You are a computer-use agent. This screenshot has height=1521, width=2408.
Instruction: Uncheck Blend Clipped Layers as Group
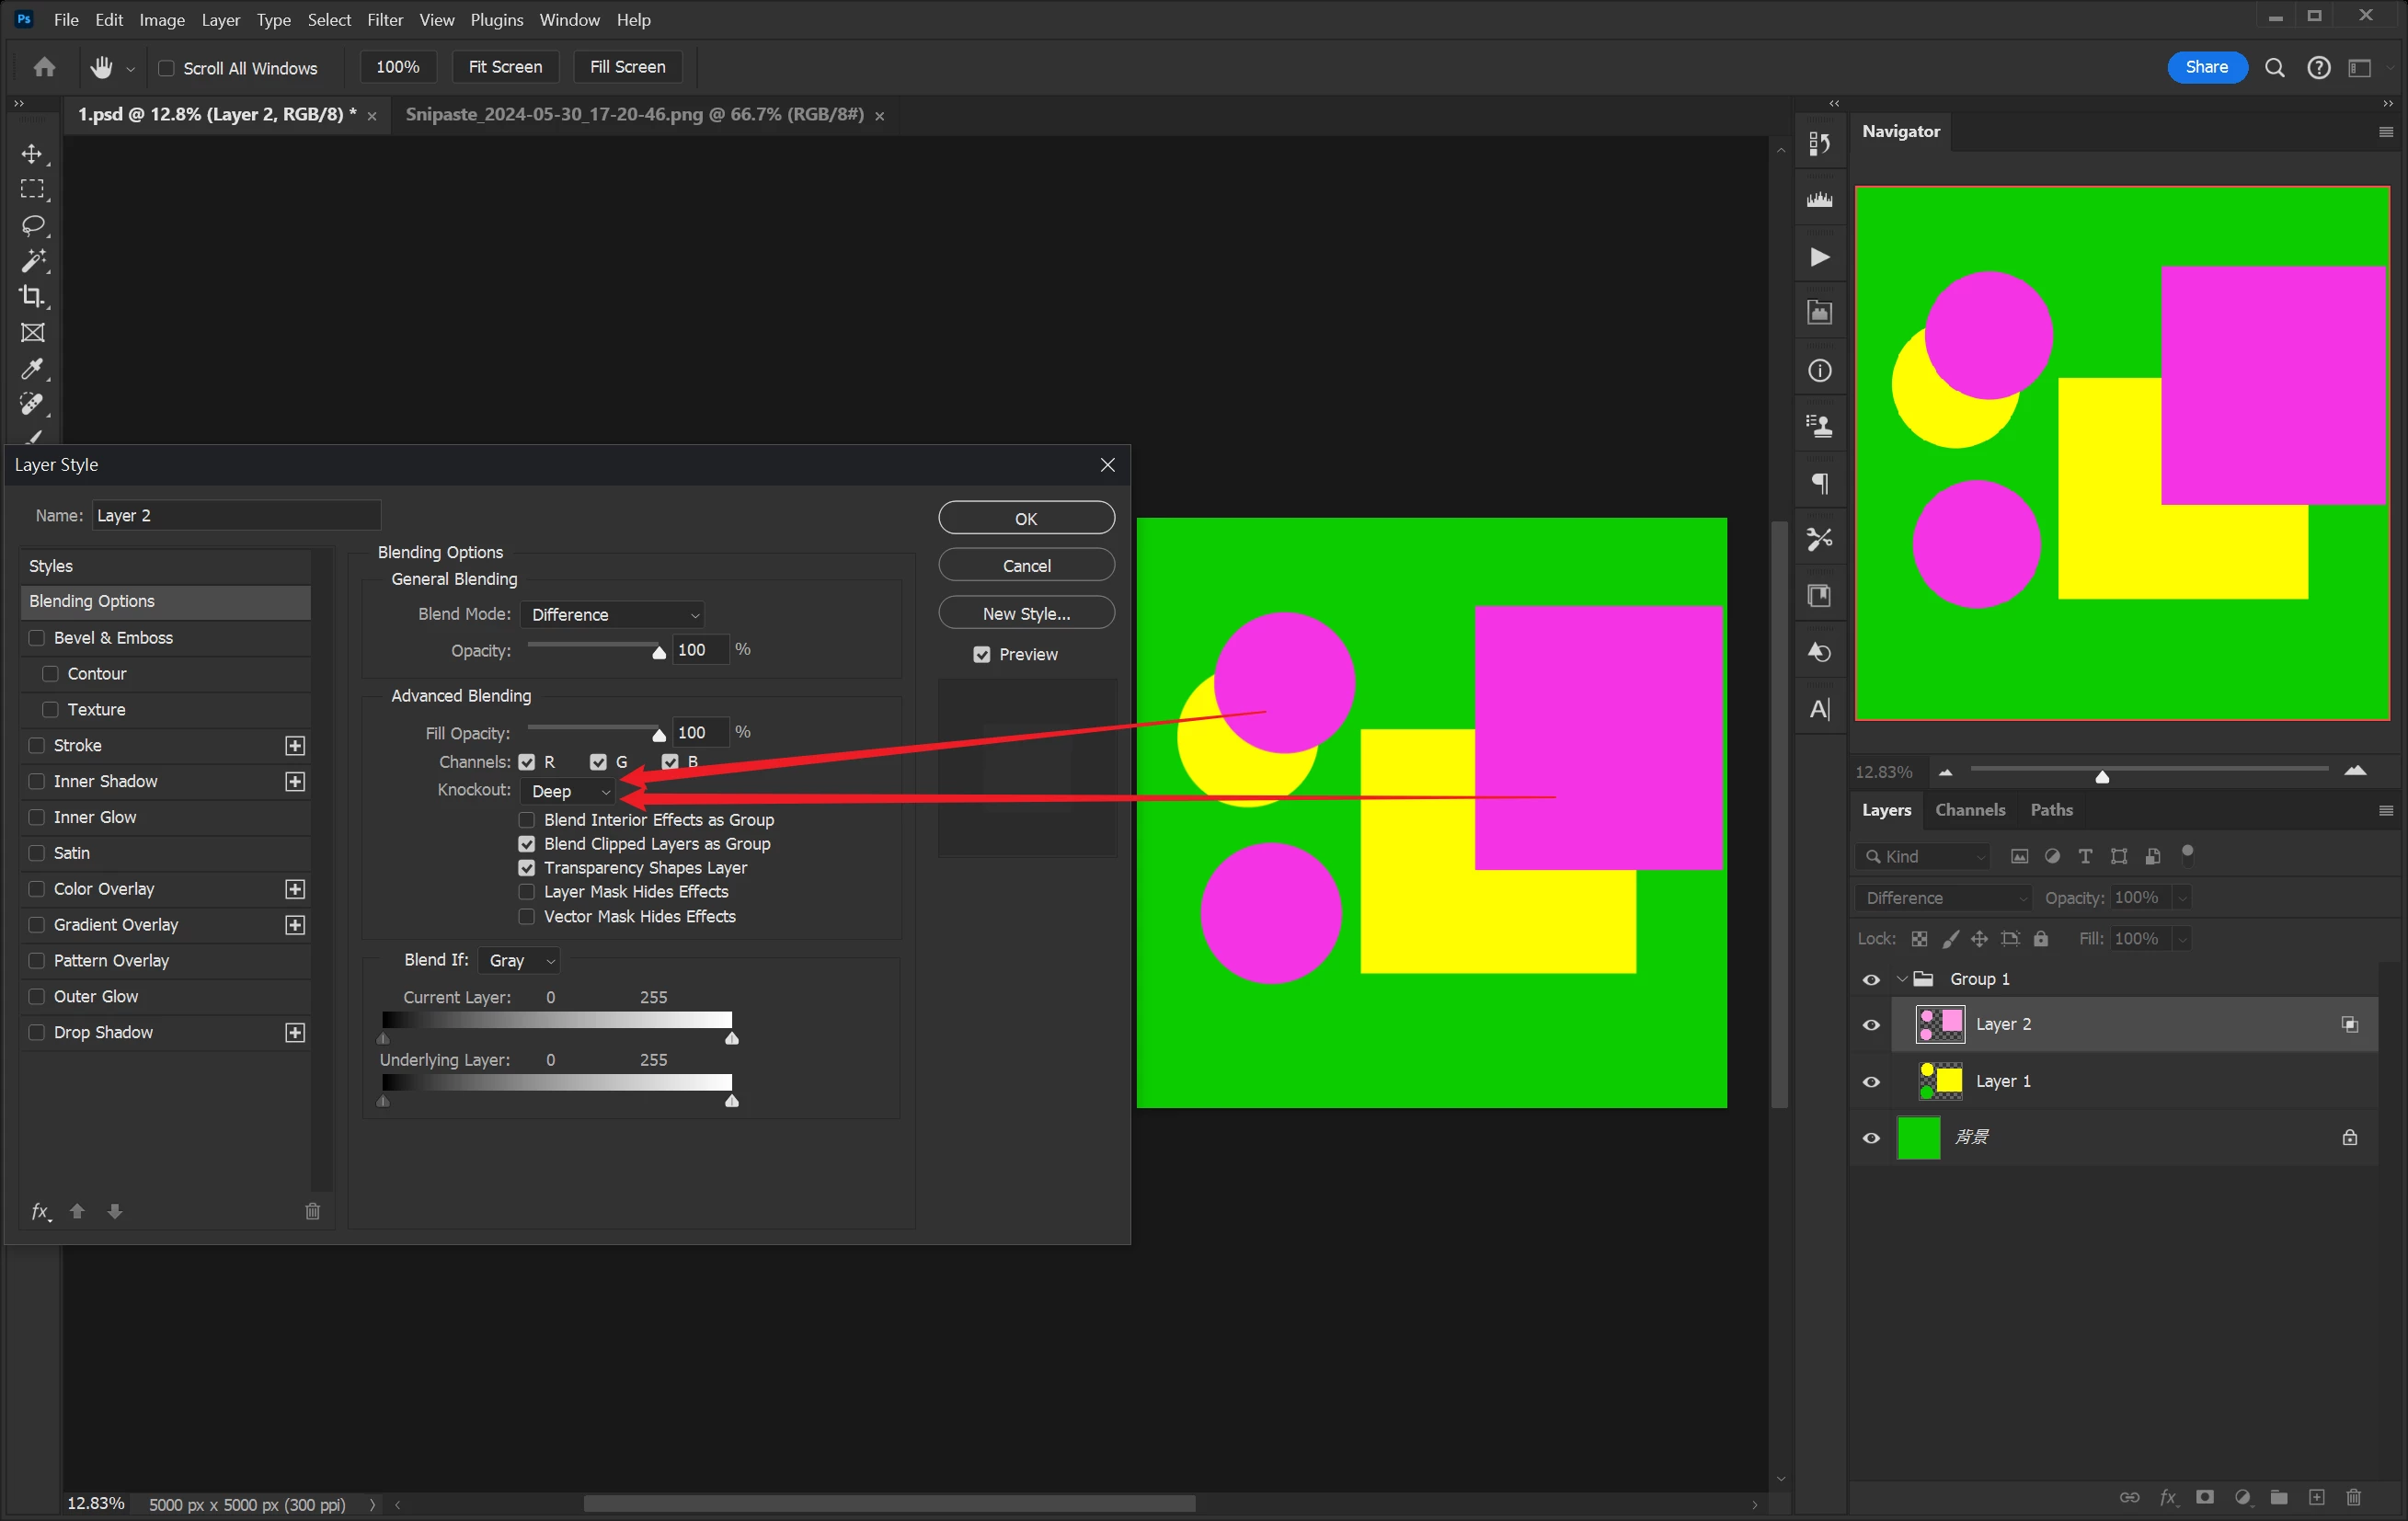(527, 844)
